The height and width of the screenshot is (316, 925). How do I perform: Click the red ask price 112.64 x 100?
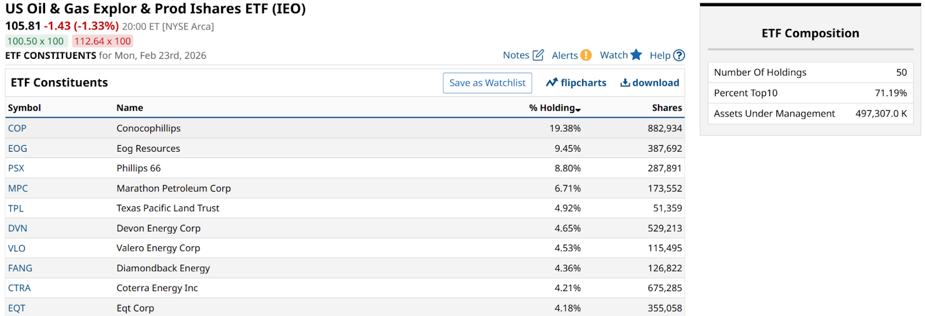pyautogui.click(x=102, y=42)
